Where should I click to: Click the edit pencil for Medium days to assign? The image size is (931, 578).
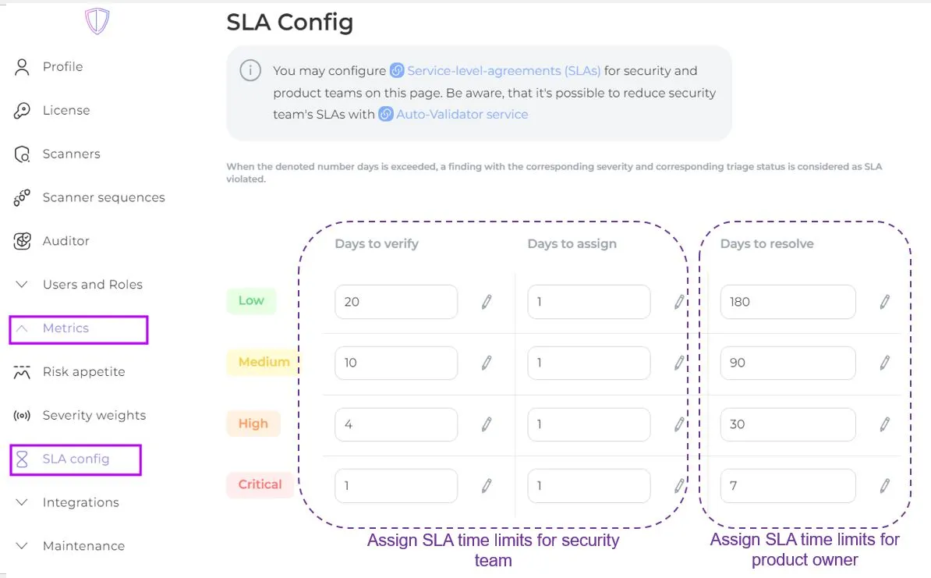679,363
